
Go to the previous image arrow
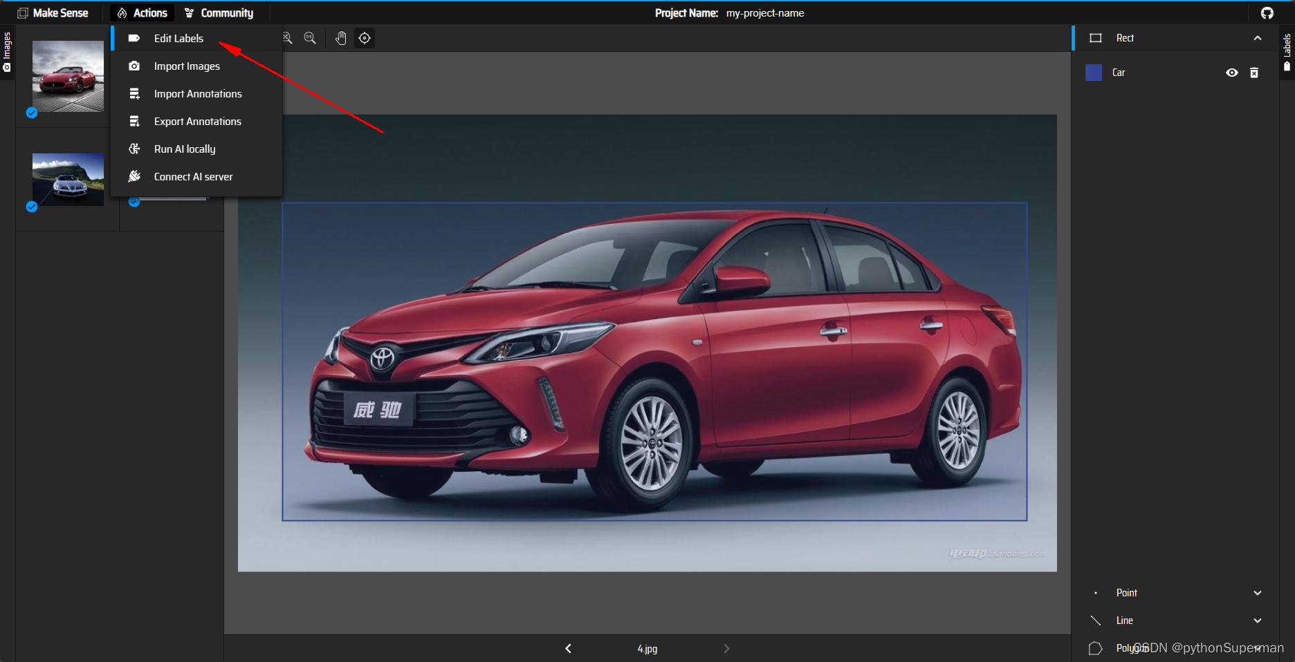[x=568, y=649]
